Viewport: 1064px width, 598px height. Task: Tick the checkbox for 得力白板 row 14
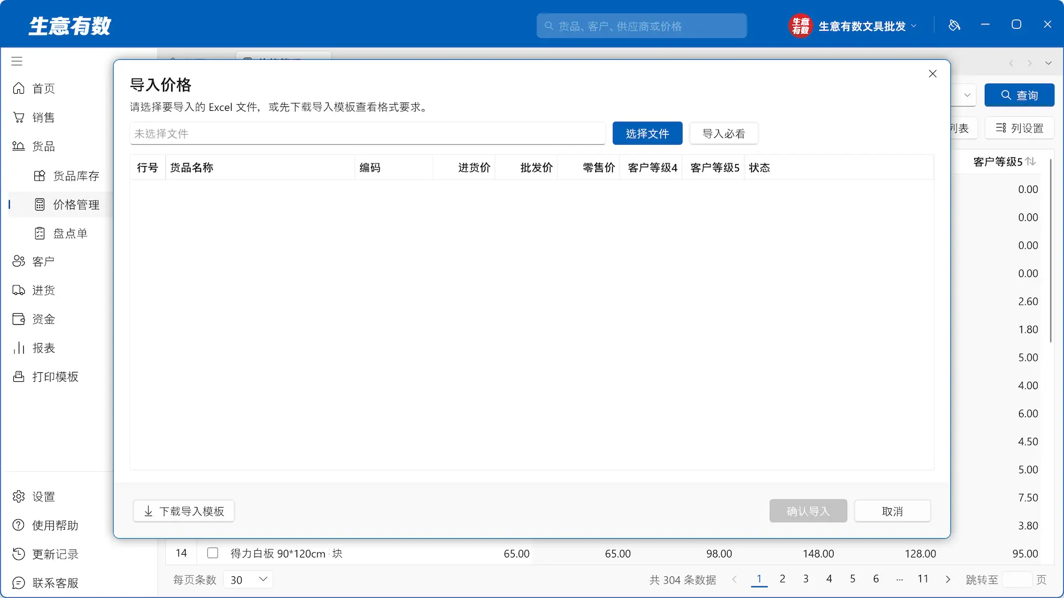(x=212, y=553)
